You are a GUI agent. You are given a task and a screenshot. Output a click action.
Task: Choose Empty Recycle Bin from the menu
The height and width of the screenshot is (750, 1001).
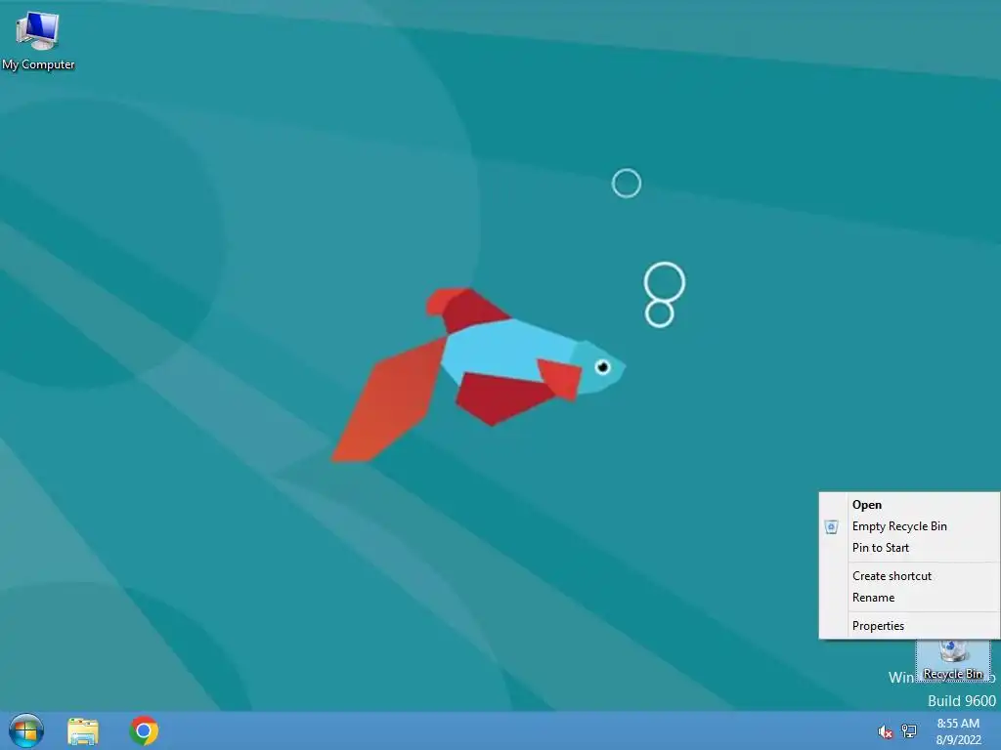(x=909, y=526)
